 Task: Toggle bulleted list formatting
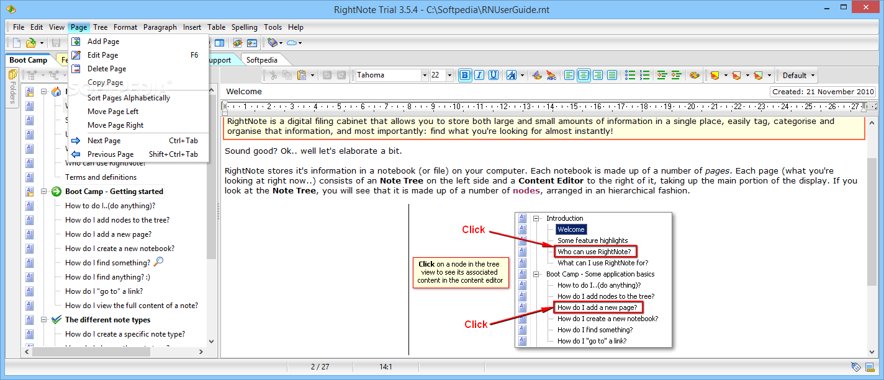630,75
